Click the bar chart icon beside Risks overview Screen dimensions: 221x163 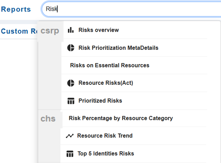(71, 30)
